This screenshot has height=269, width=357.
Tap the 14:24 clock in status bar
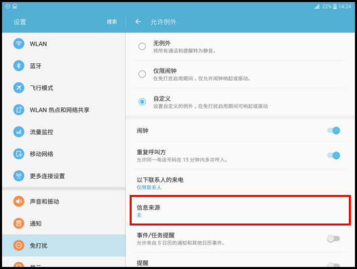coord(345,6)
